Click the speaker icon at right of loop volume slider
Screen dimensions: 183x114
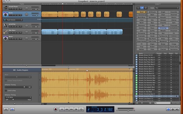150,103
